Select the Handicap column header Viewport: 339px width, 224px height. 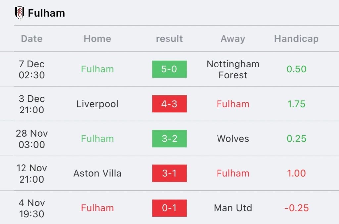pos(296,39)
